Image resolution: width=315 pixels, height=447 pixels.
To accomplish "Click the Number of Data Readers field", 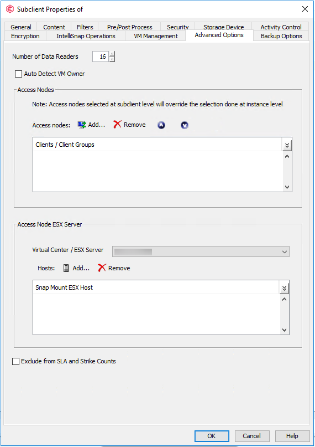I will [101, 56].
